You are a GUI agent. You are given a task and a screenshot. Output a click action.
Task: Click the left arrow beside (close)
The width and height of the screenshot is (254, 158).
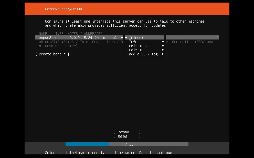pyautogui.click(x=126, y=38)
